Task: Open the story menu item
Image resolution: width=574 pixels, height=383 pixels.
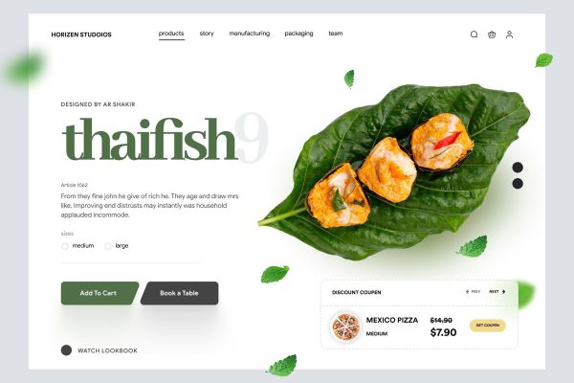Action: (x=207, y=34)
